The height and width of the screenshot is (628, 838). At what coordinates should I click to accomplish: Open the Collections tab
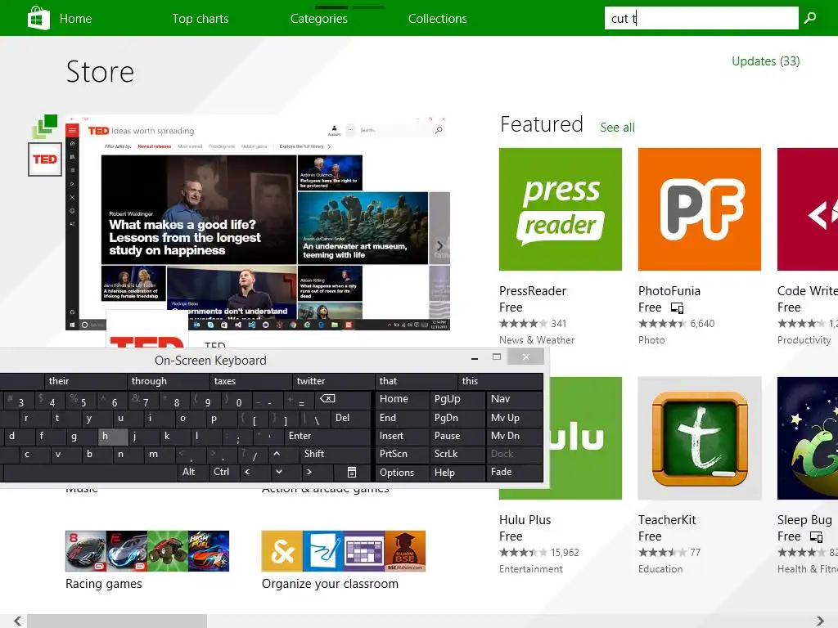[x=437, y=19]
